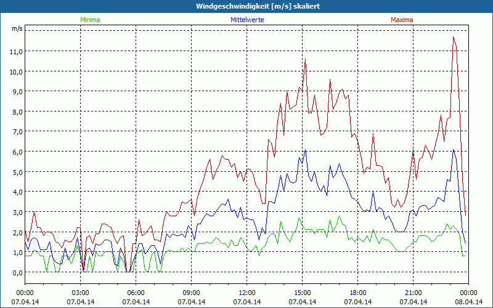493x308 pixels.
Task: Click the '6,0' y-axis value
Action: [x=17, y=152]
